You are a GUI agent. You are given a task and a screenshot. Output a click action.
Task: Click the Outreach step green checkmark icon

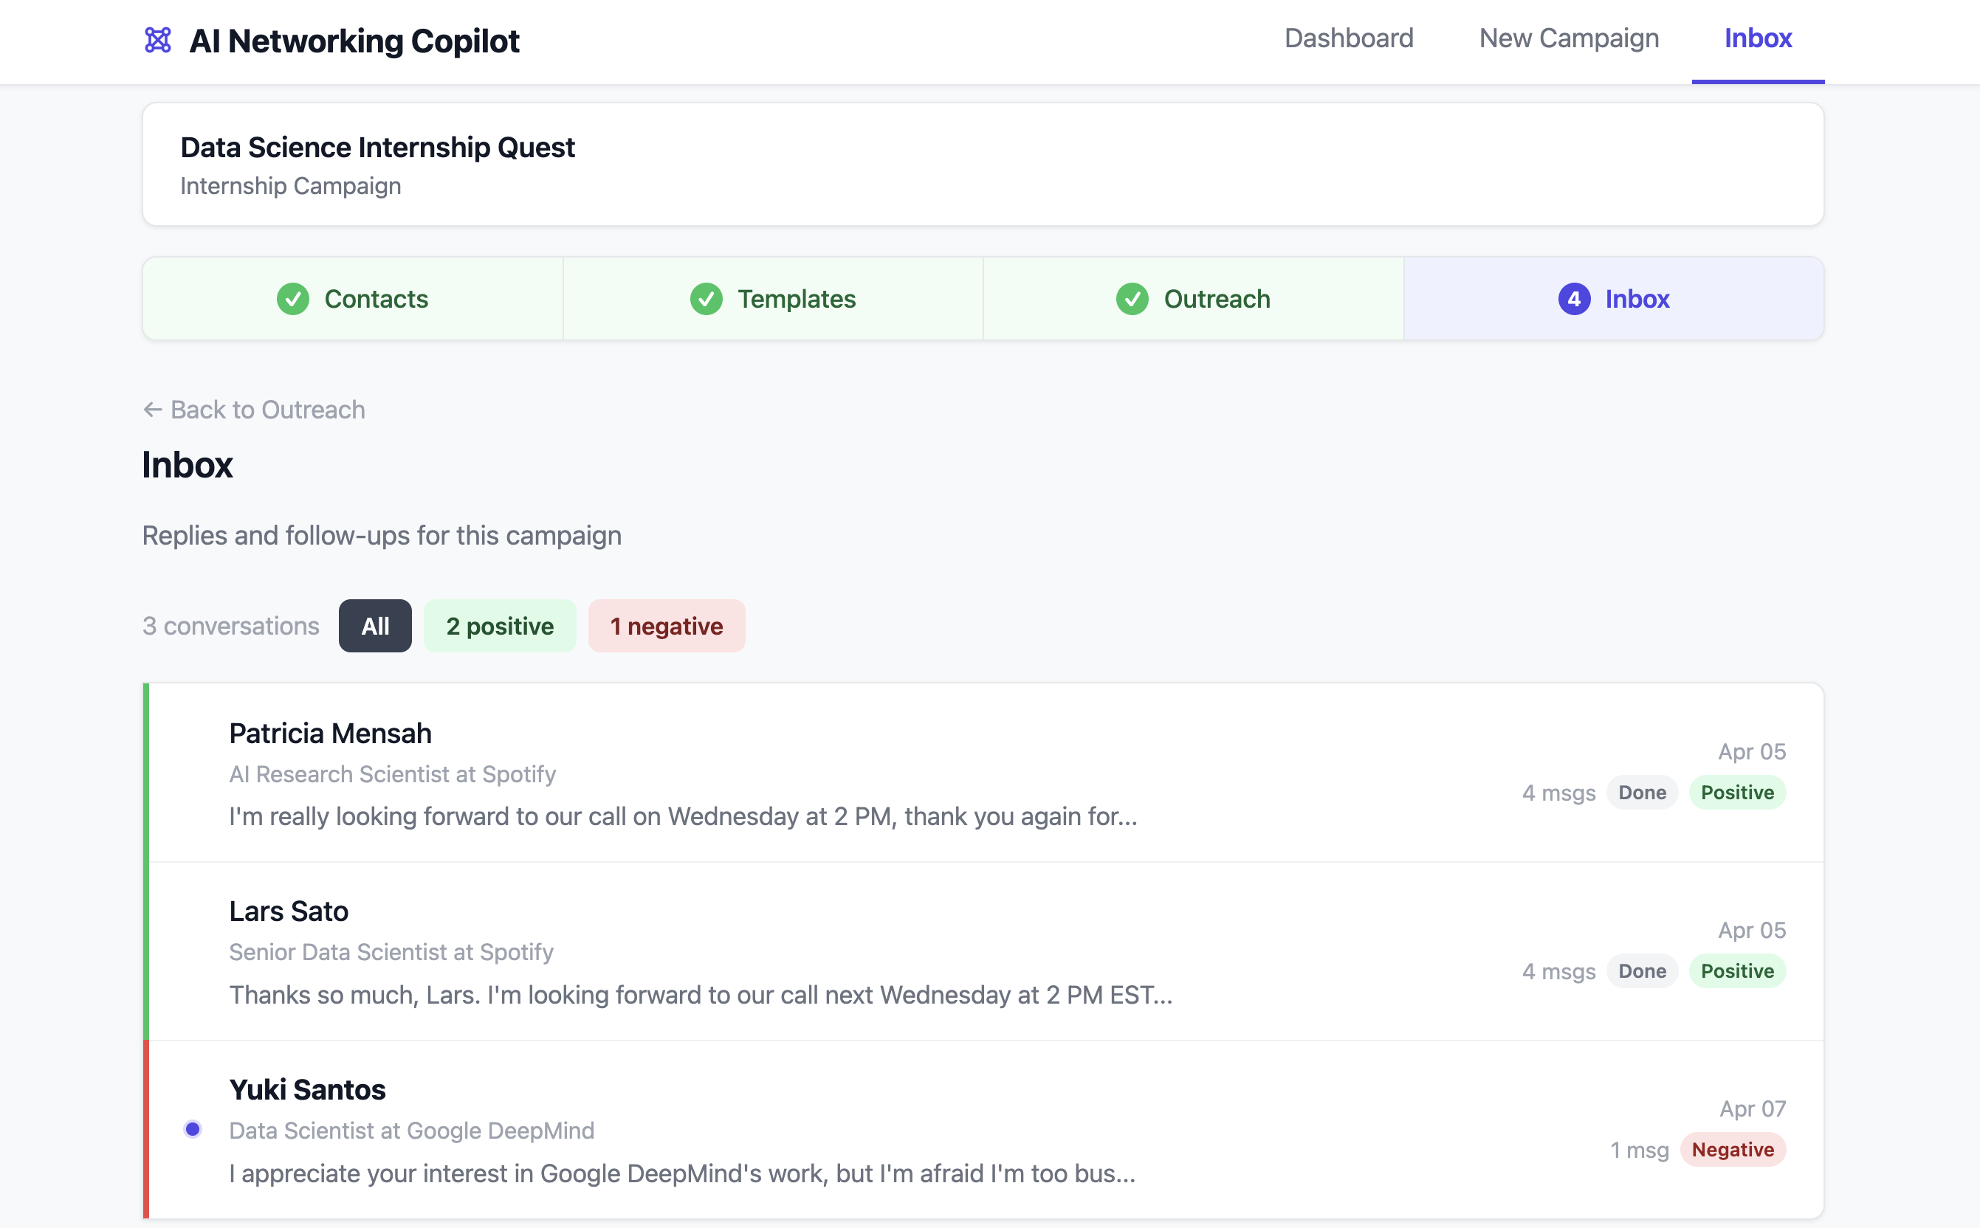tap(1132, 299)
